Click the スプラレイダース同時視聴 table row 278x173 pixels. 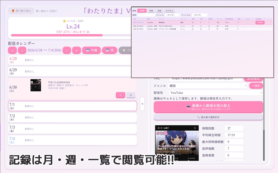pos(202,29)
